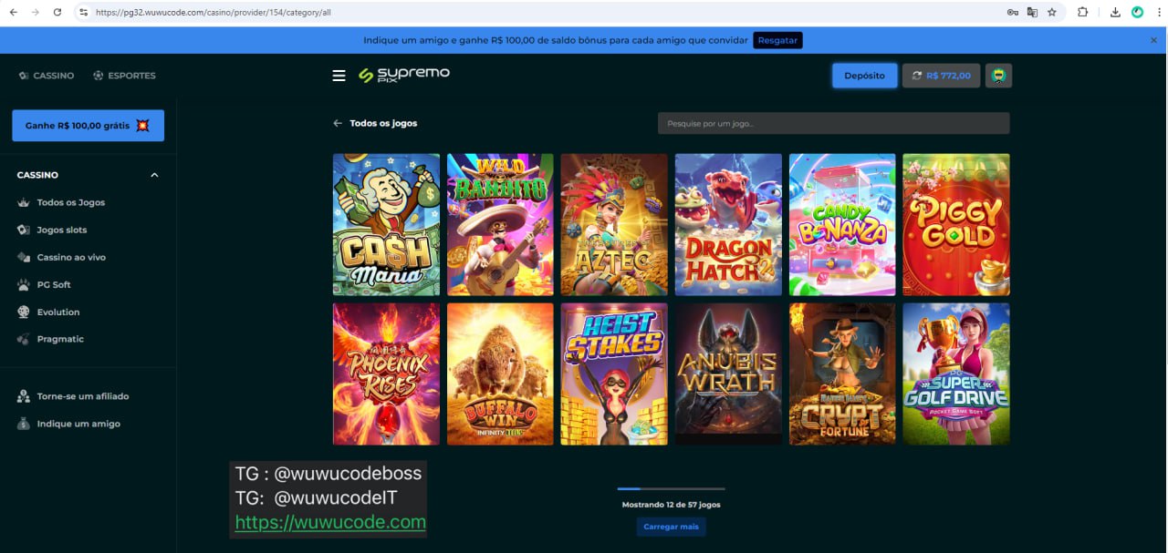The height and width of the screenshot is (553, 1168).
Task: Select PG Soft in the sidebar
Action: [53, 284]
